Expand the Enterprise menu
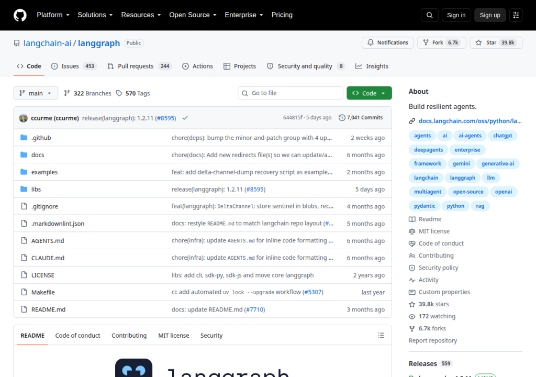This screenshot has height=377, width=536. click(244, 15)
